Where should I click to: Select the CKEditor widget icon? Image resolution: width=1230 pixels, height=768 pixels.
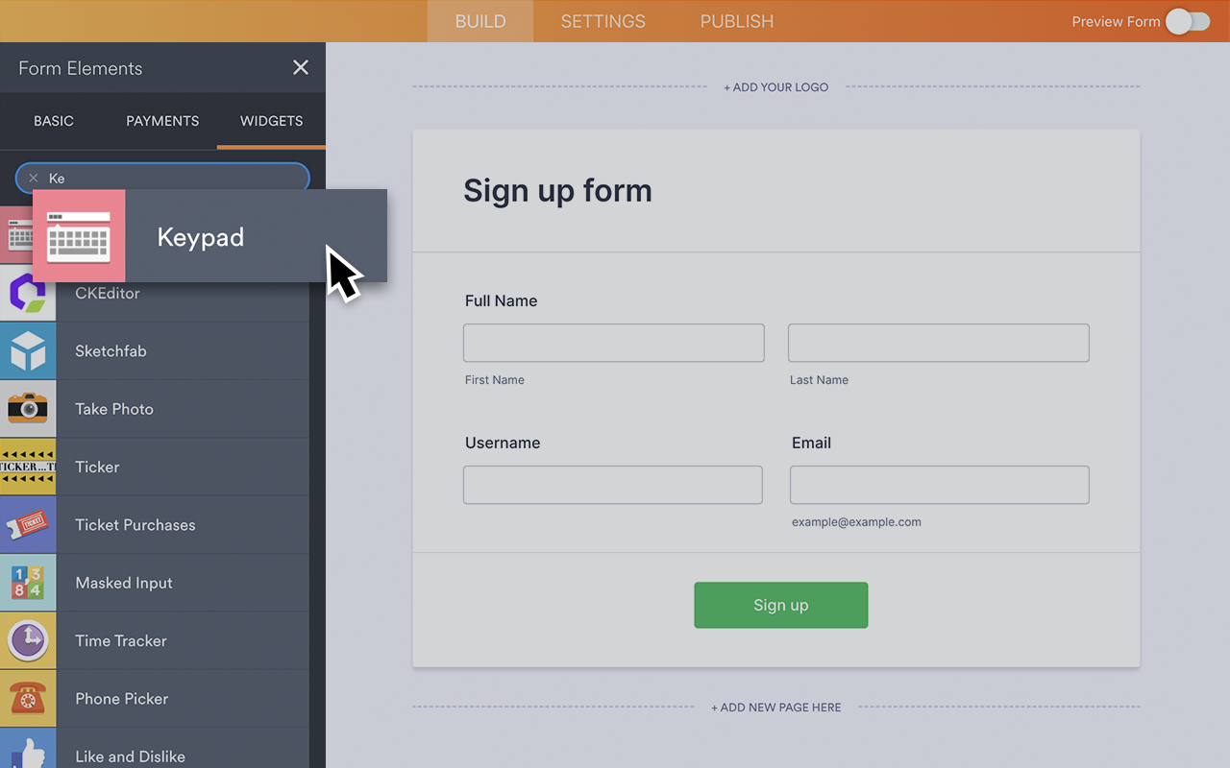pos(28,294)
